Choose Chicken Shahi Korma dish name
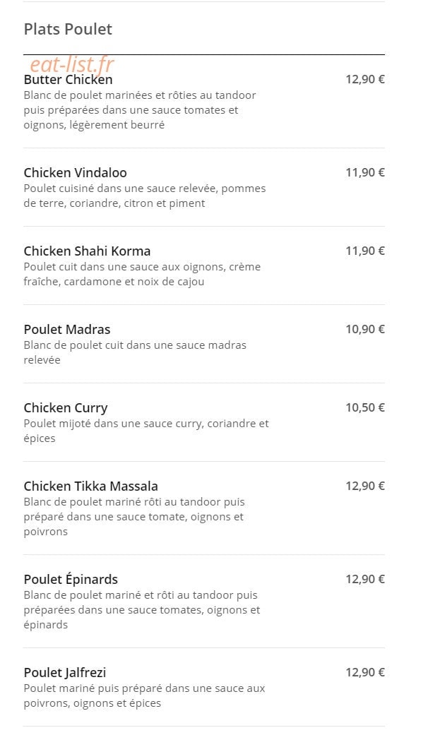The image size is (428, 735). tap(87, 251)
